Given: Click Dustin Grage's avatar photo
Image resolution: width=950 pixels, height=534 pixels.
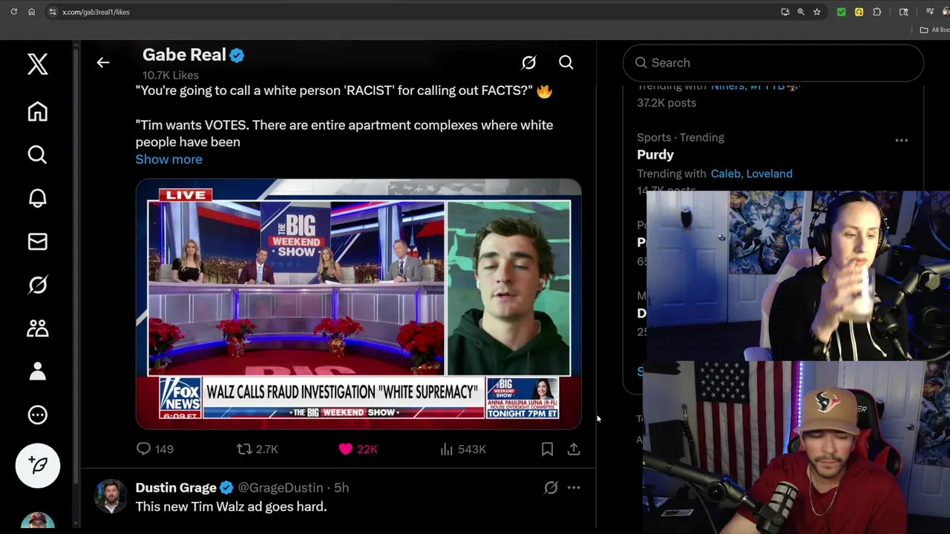Looking at the screenshot, I should 111,496.
